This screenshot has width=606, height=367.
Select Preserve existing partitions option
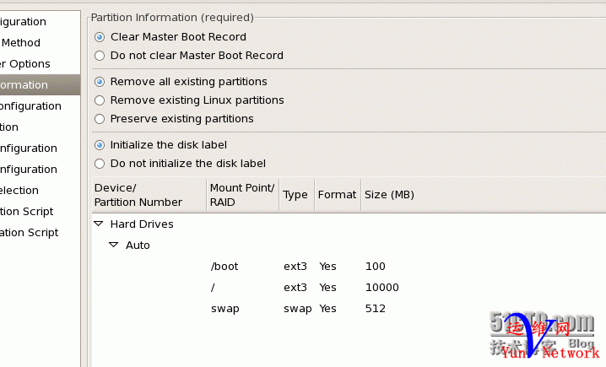point(100,119)
